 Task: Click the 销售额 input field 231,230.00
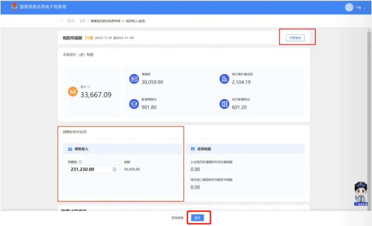(90, 169)
